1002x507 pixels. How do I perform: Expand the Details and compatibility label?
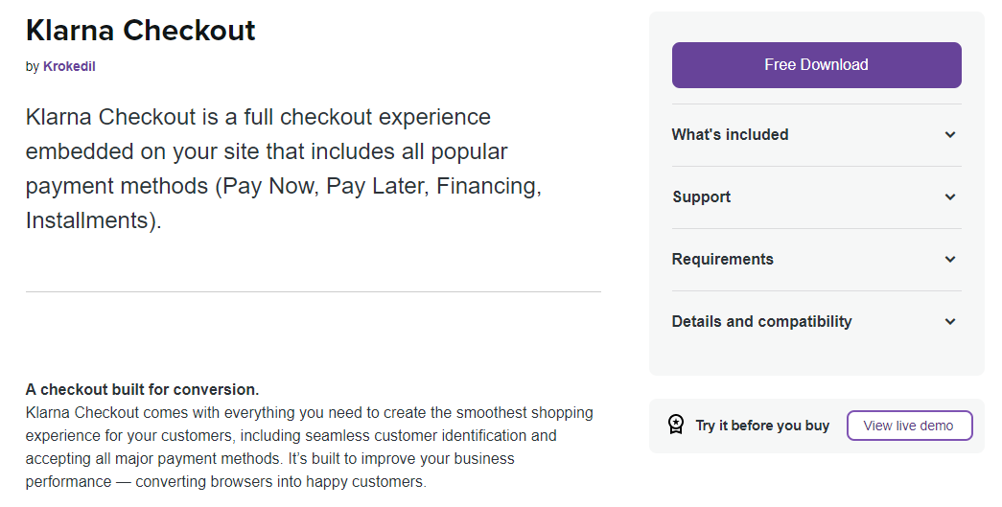pyautogui.click(x=761, y=322)
